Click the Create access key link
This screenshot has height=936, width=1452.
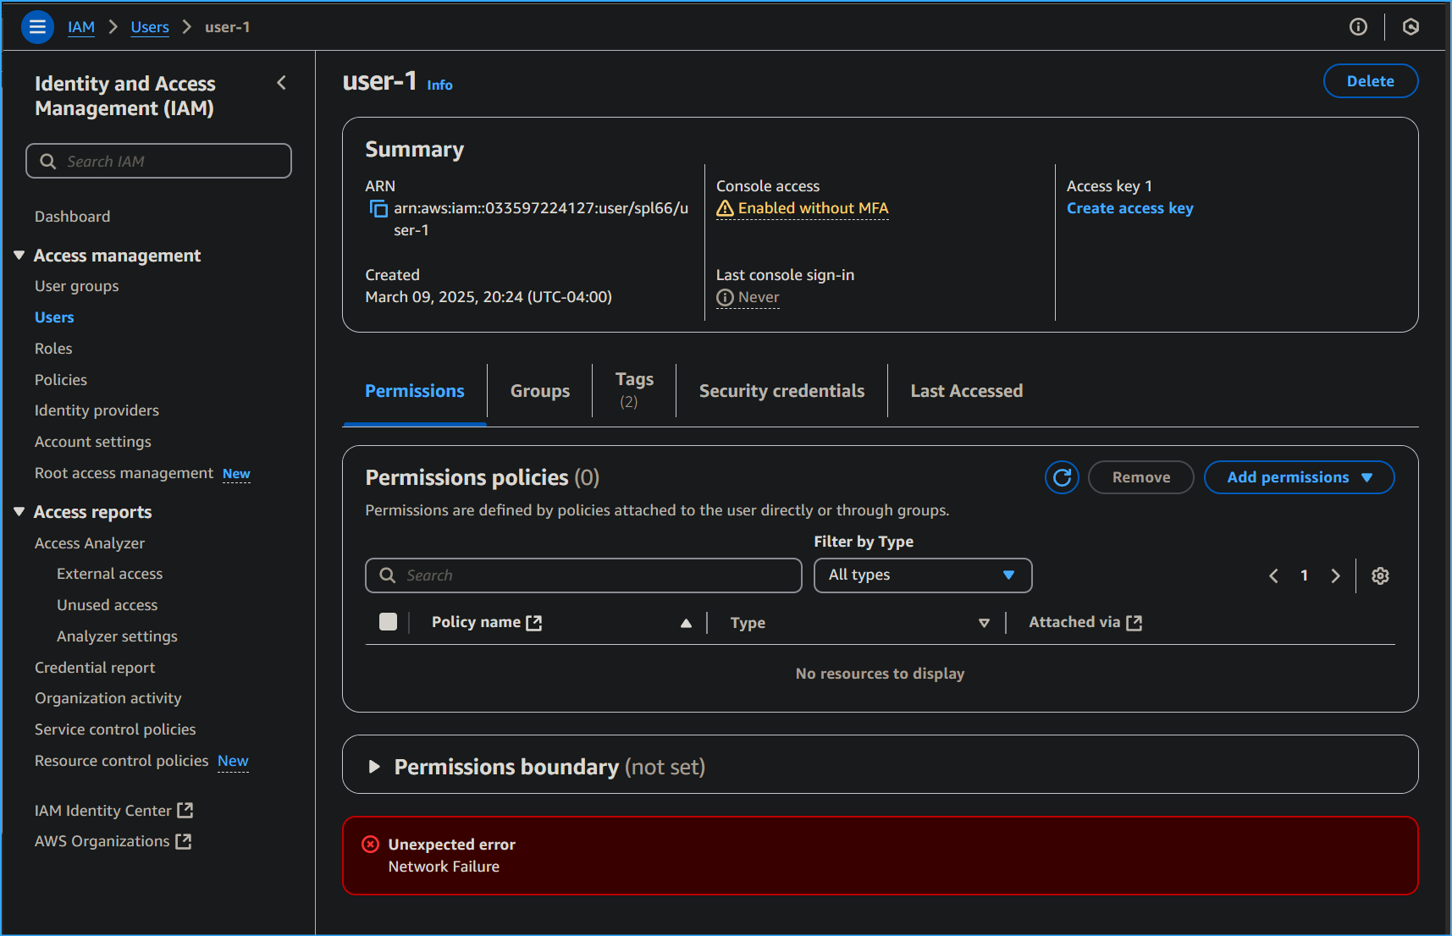tap(1129, 208)
